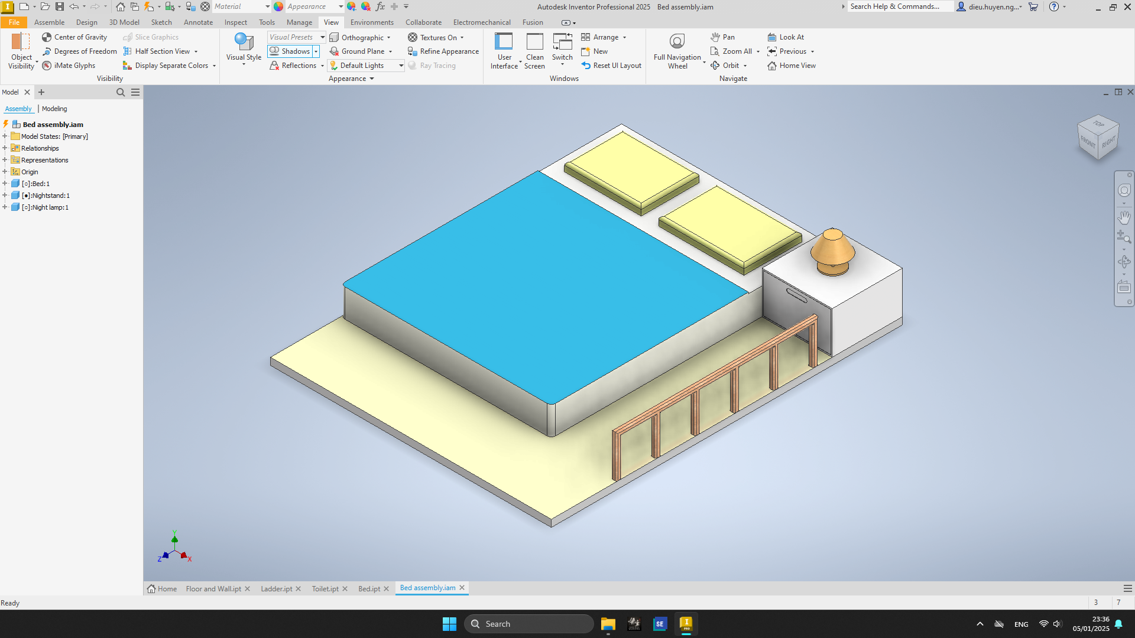This screenshot has width=1135, height=638.
Task: Toggle Center of Gravity display
Action: click(74, 37)
